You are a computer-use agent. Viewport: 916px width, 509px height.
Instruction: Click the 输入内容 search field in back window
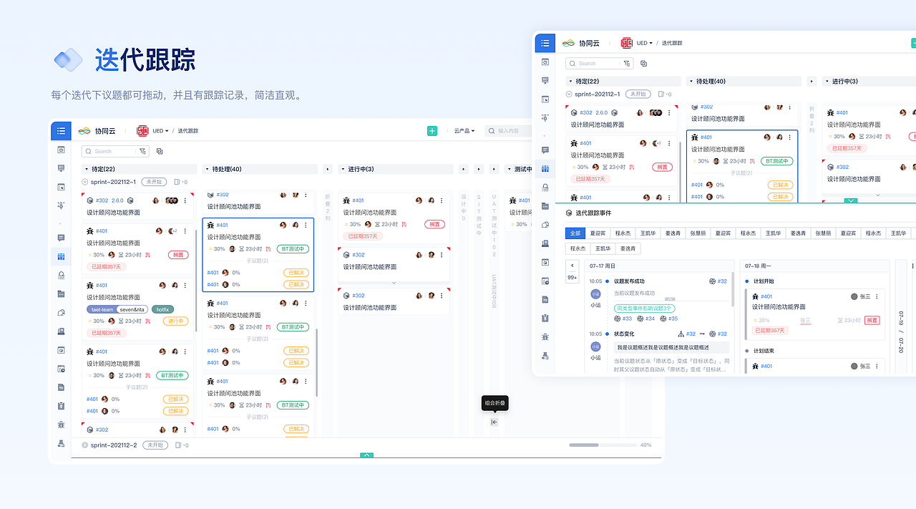pos(508,131)
